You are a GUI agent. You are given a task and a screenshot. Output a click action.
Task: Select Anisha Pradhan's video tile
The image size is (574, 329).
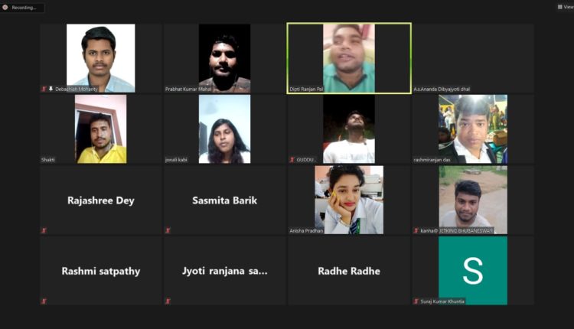[349, 200]
